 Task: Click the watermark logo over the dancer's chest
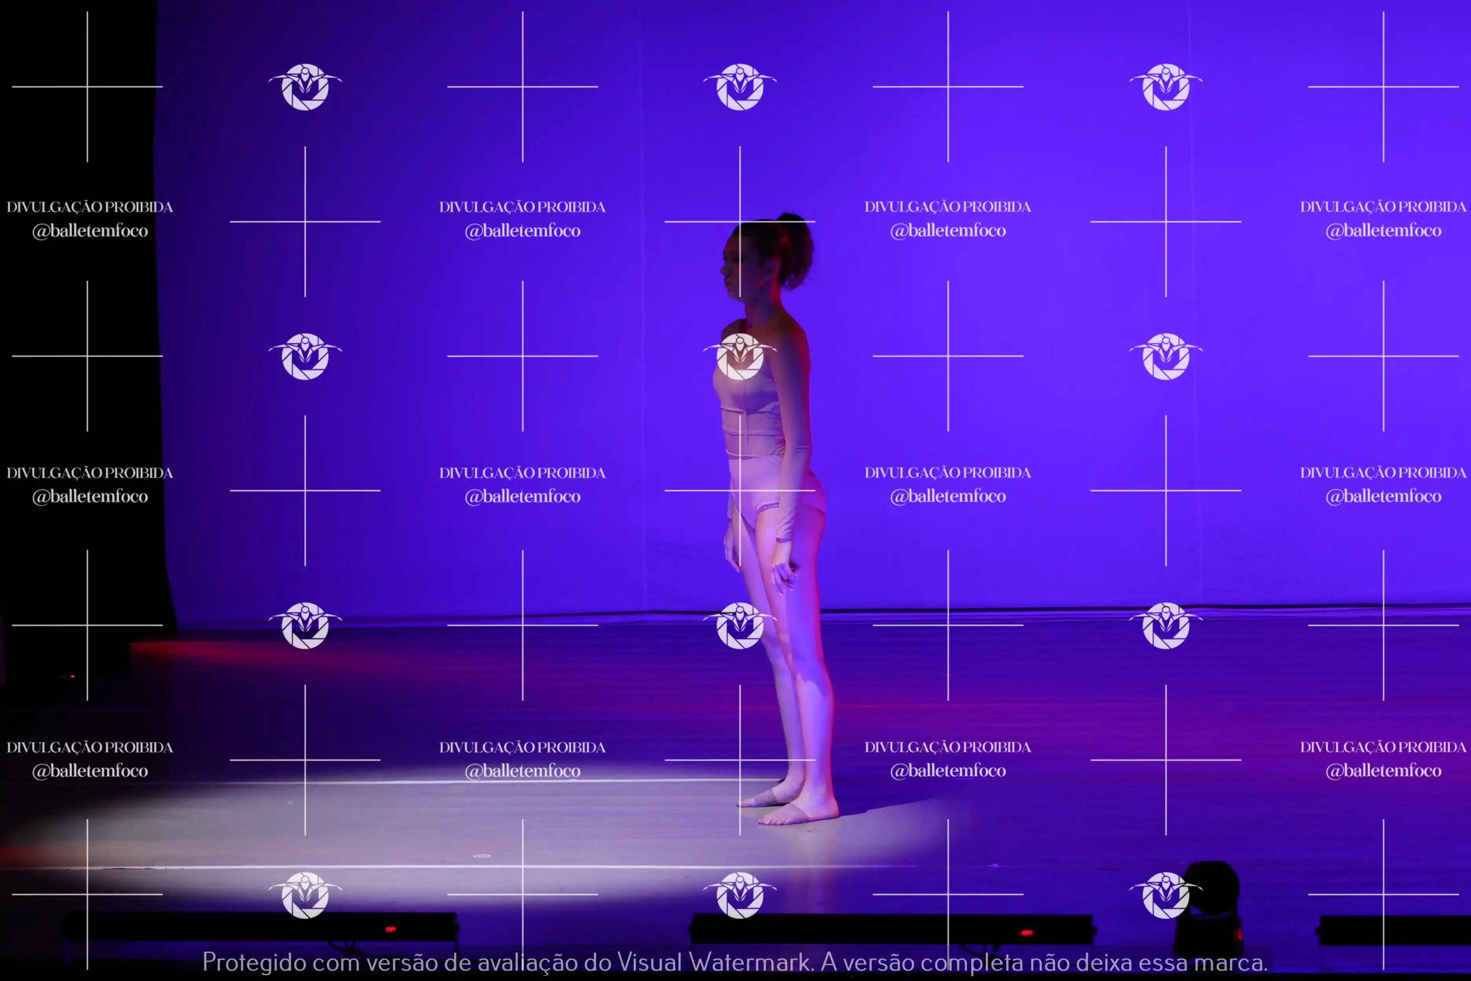740,356
